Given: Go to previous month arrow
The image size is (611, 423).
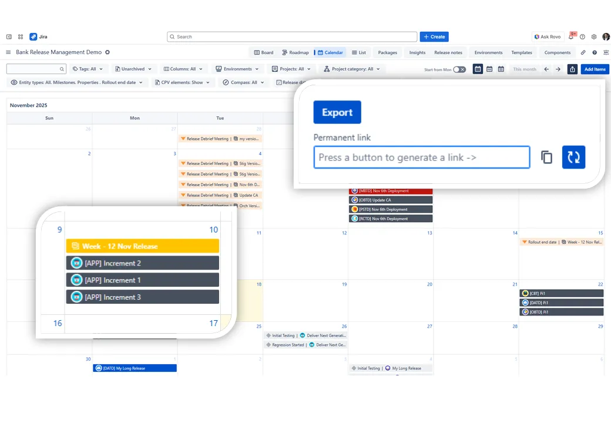Looking at the screenshot, I should [546, 69].
